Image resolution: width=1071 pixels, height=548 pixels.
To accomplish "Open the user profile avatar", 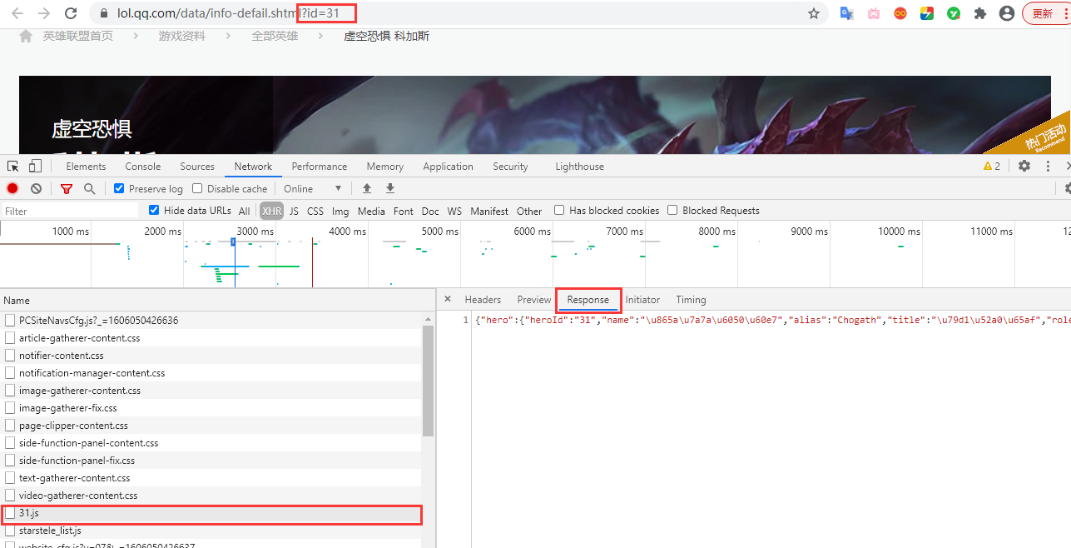I will coord(1007,13).
